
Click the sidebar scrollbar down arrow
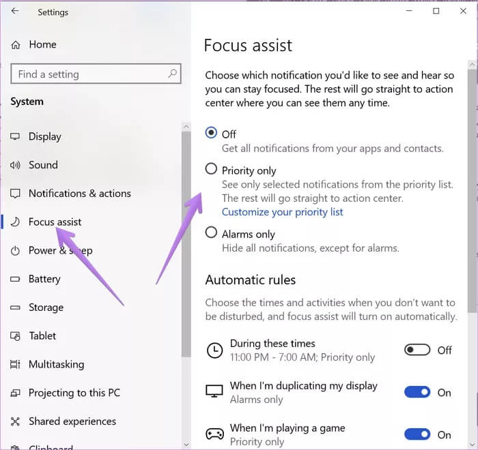tap(186, 445)
